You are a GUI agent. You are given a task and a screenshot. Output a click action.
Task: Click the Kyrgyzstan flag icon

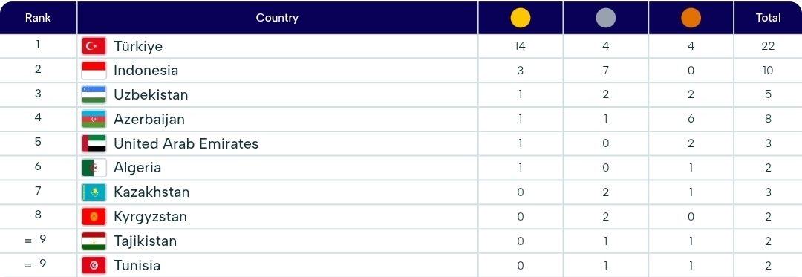(94, 217)
